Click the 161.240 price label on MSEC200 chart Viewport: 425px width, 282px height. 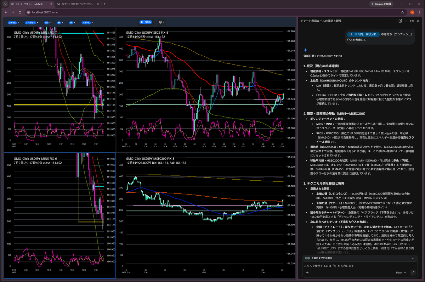click(291, 157)
